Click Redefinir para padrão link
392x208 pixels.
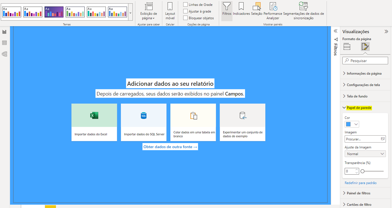coord(361,183)
